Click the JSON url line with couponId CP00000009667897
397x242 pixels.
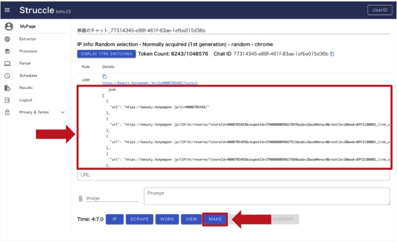point(250,125)
